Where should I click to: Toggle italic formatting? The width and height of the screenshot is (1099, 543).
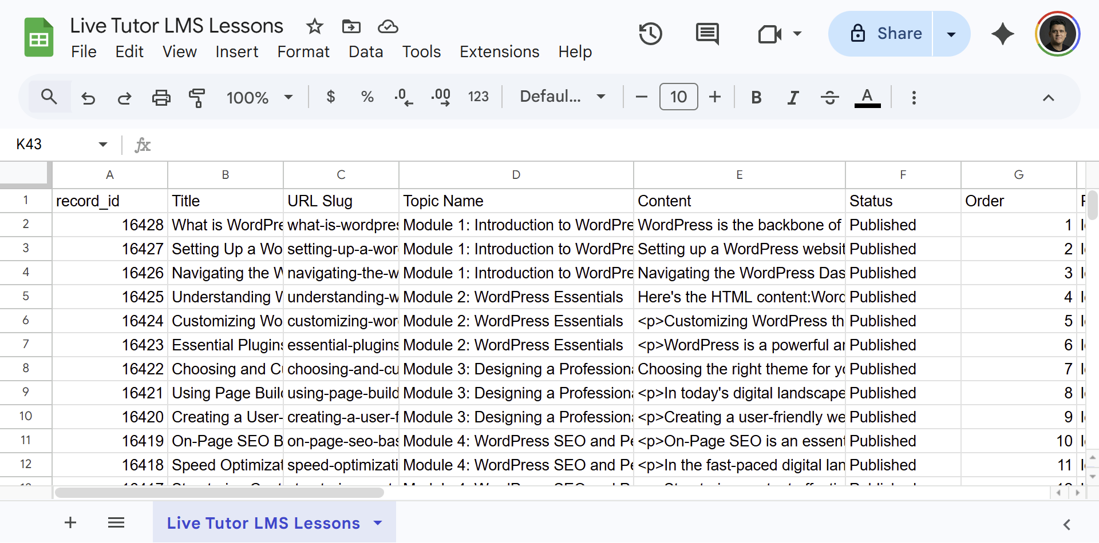click(x=793, y=97)
